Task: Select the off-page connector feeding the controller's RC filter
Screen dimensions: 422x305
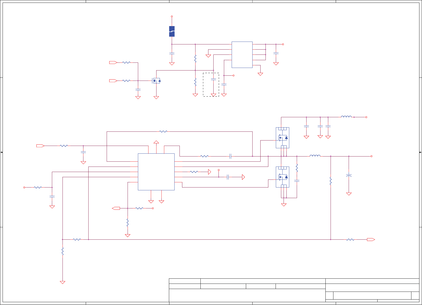Action: coord(40,146)
